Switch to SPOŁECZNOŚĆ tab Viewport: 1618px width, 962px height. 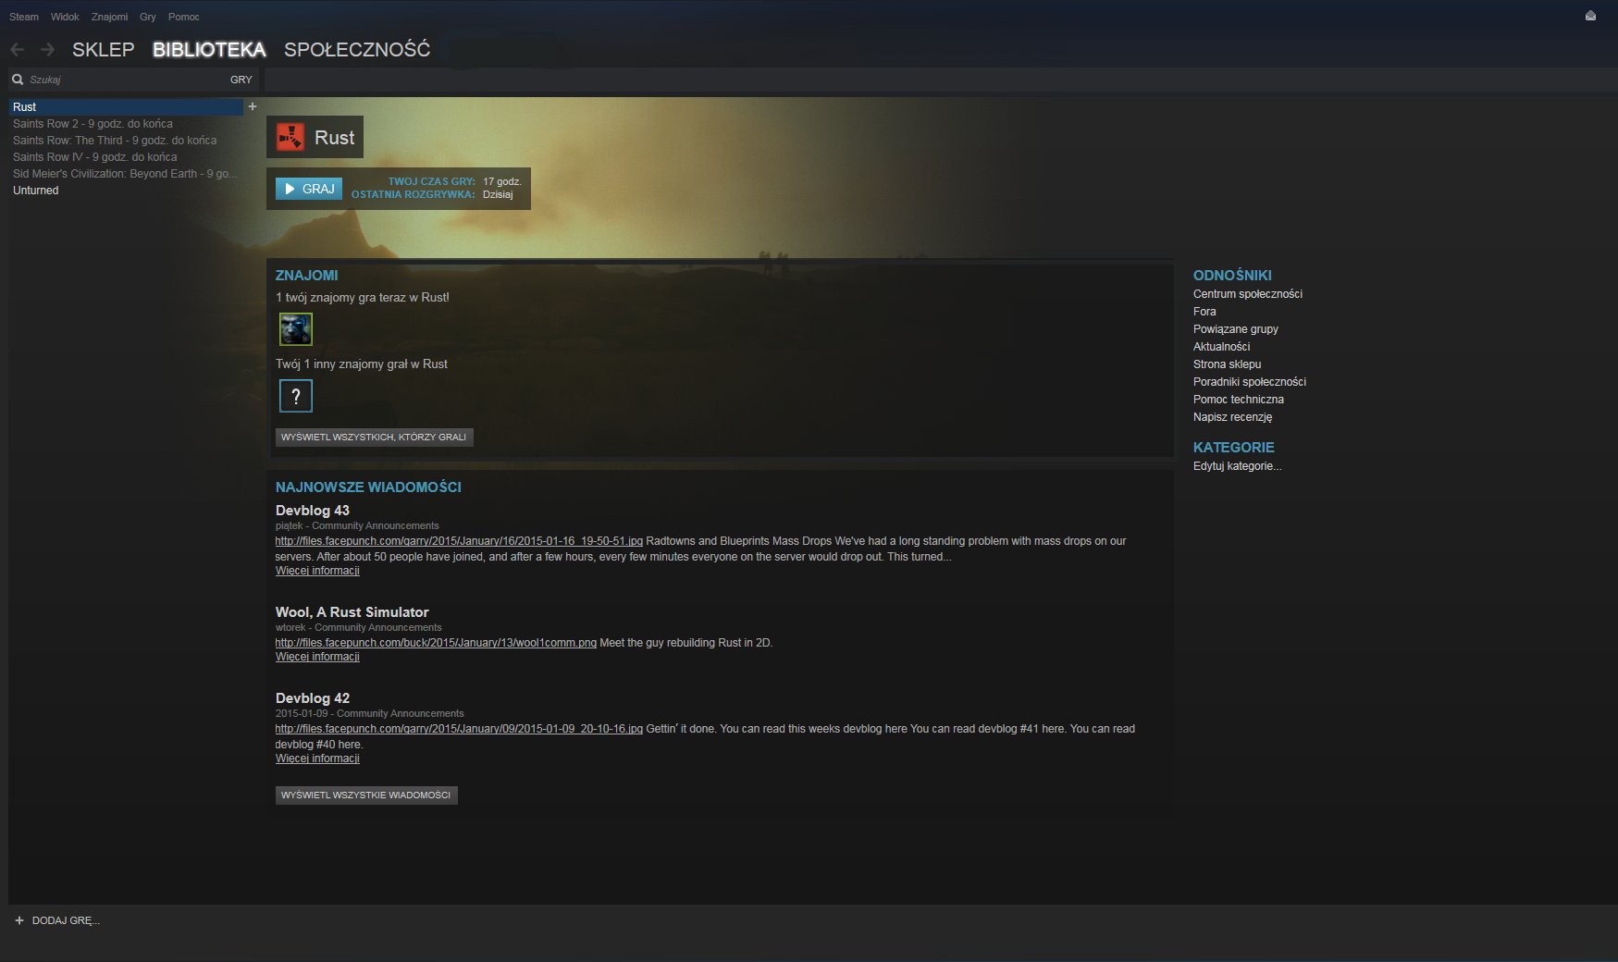[357, 49]
